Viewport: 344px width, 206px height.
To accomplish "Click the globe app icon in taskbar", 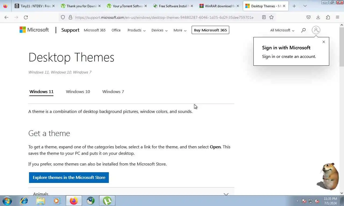I will pos(91,201).
